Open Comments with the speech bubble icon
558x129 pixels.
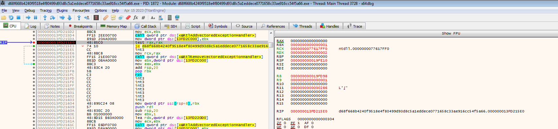click(x=113, y=18)
